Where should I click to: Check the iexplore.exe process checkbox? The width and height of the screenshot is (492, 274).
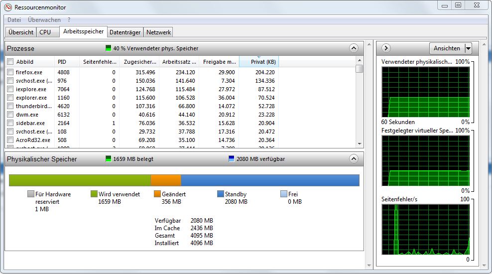point(10,89)
